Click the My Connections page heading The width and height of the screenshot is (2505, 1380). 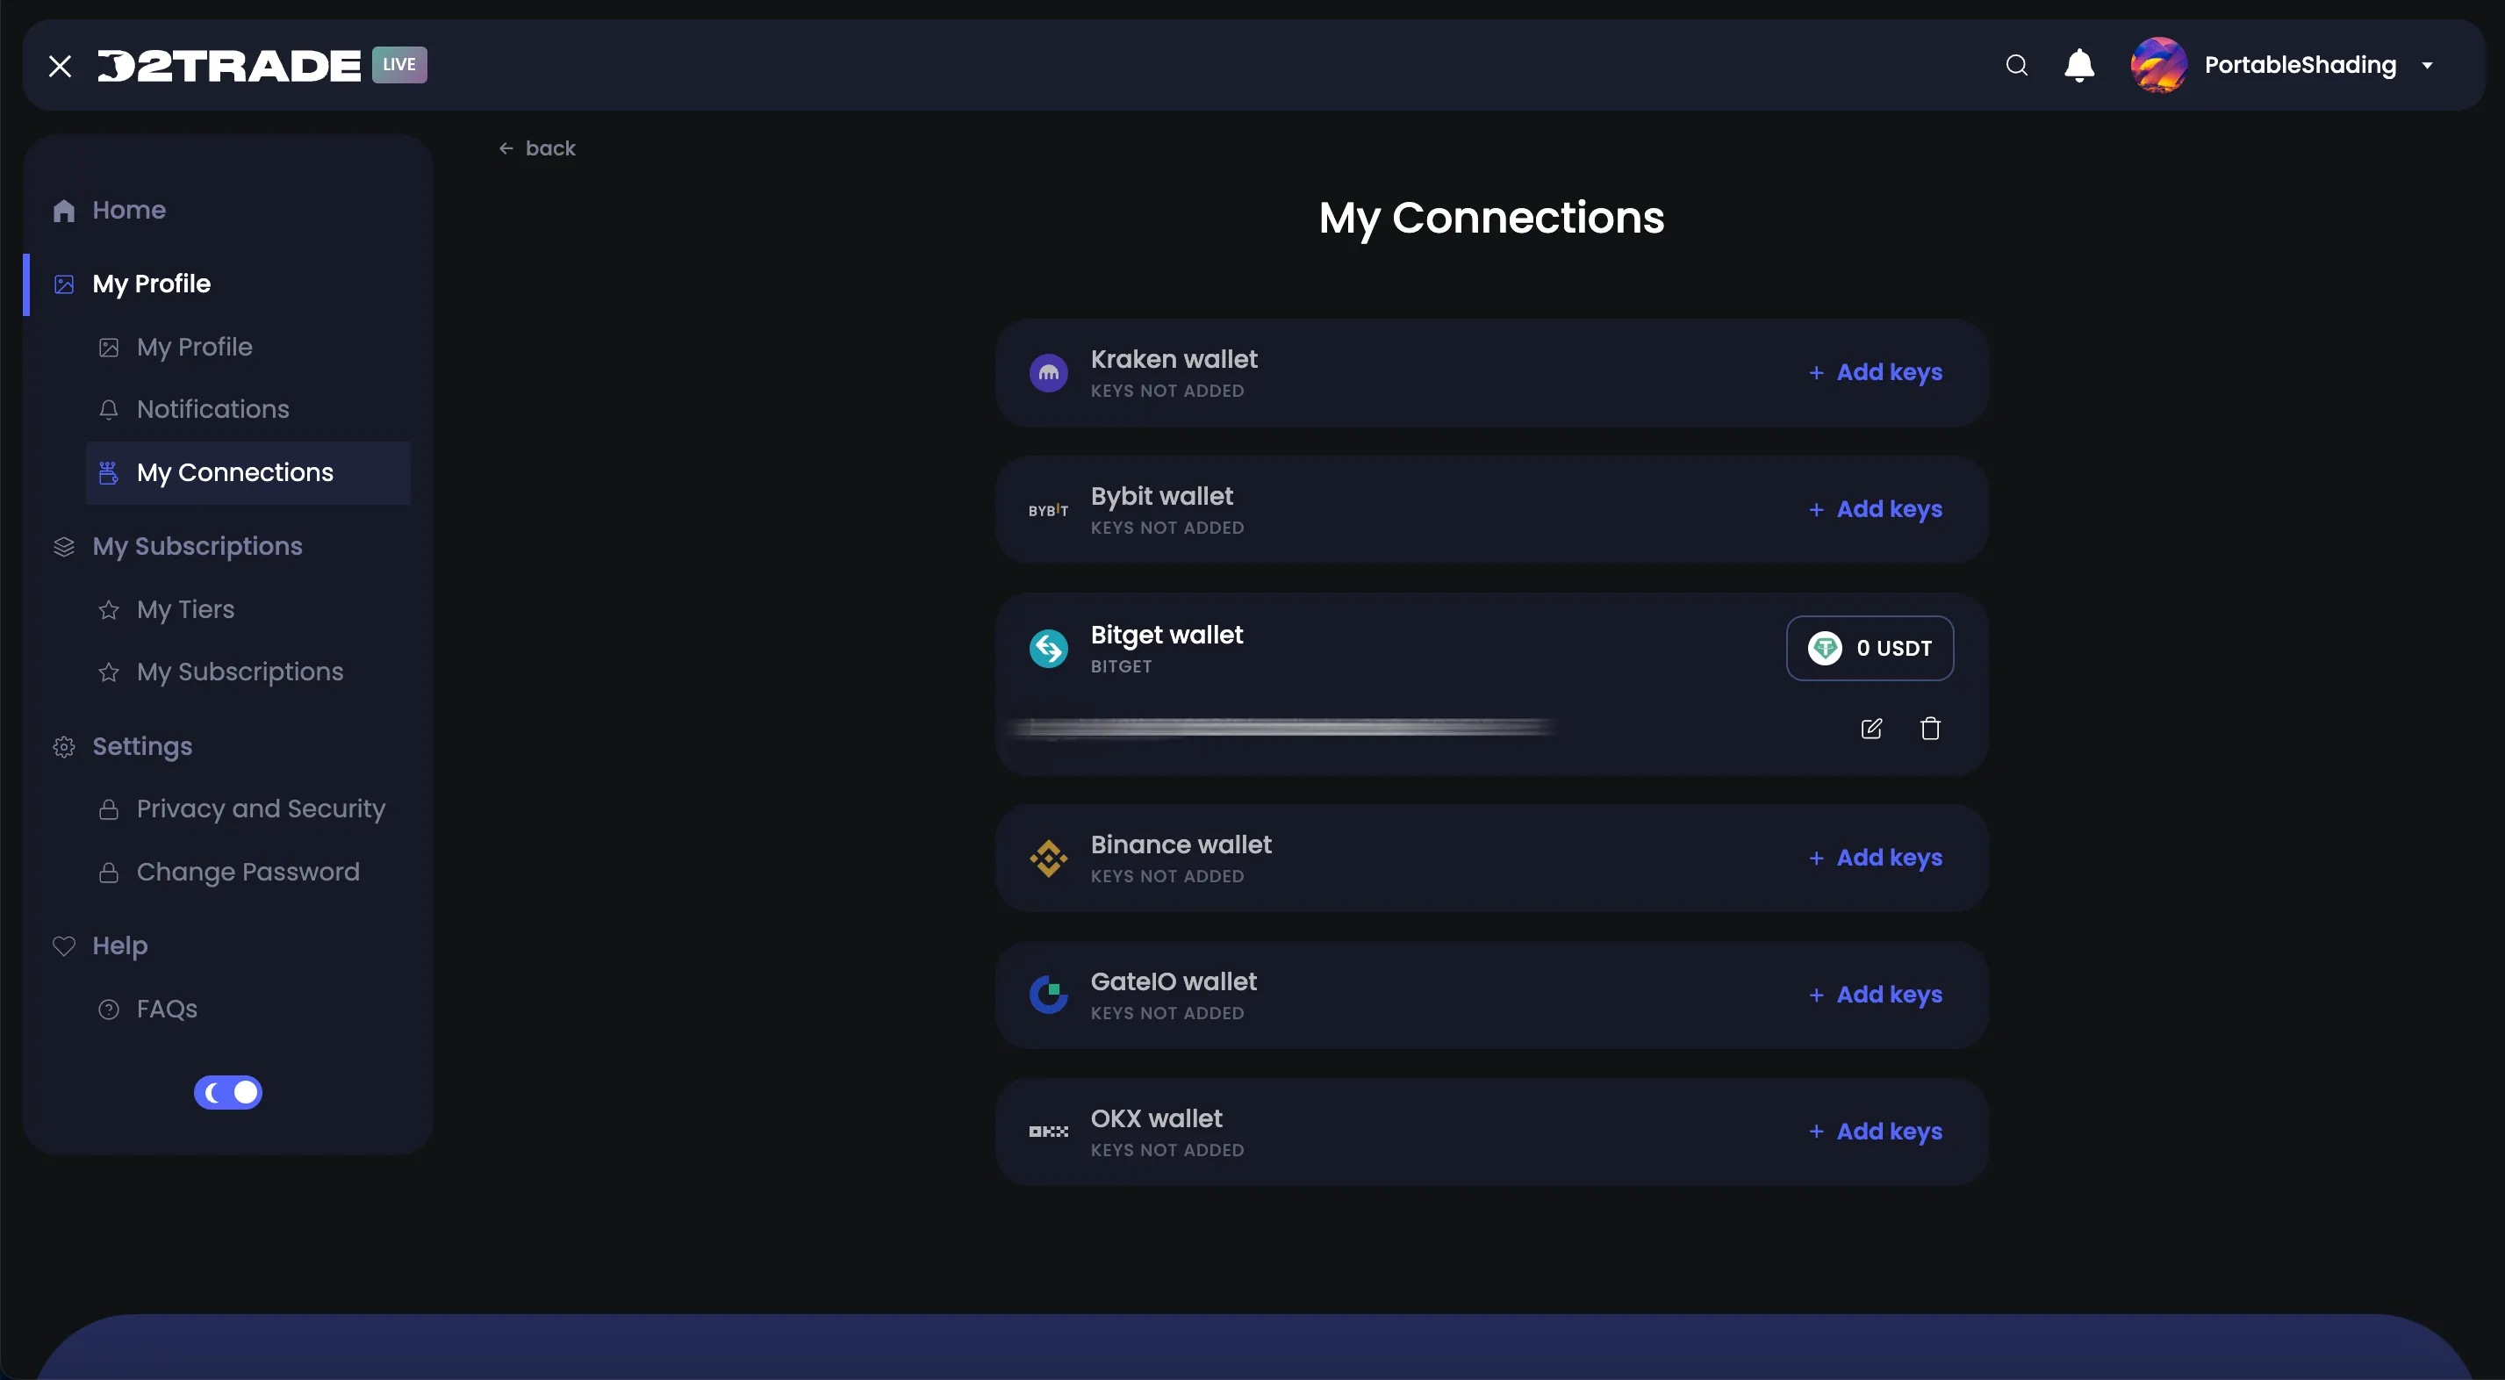point(1490,218)
